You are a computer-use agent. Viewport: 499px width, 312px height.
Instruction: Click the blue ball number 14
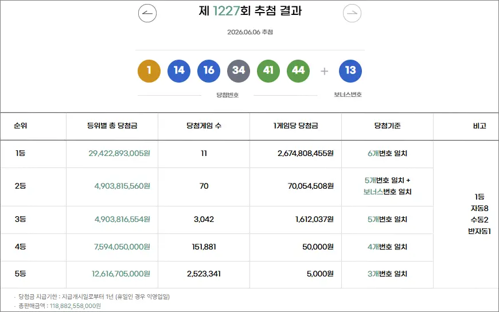[x=179, y=71]
